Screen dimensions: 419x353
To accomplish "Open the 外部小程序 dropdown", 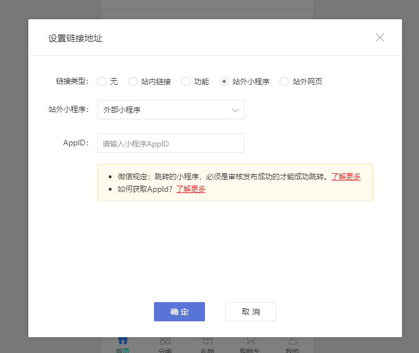I will click(171, 110).
